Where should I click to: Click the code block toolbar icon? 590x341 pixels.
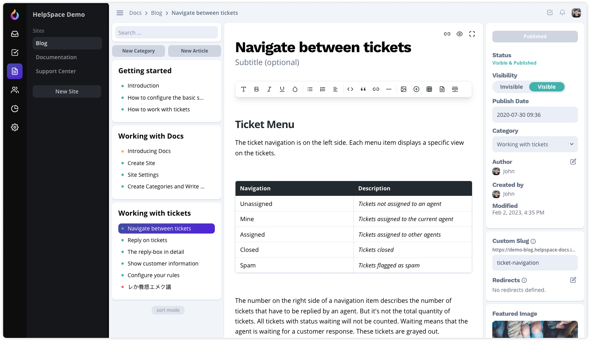[x=350, y=89]
